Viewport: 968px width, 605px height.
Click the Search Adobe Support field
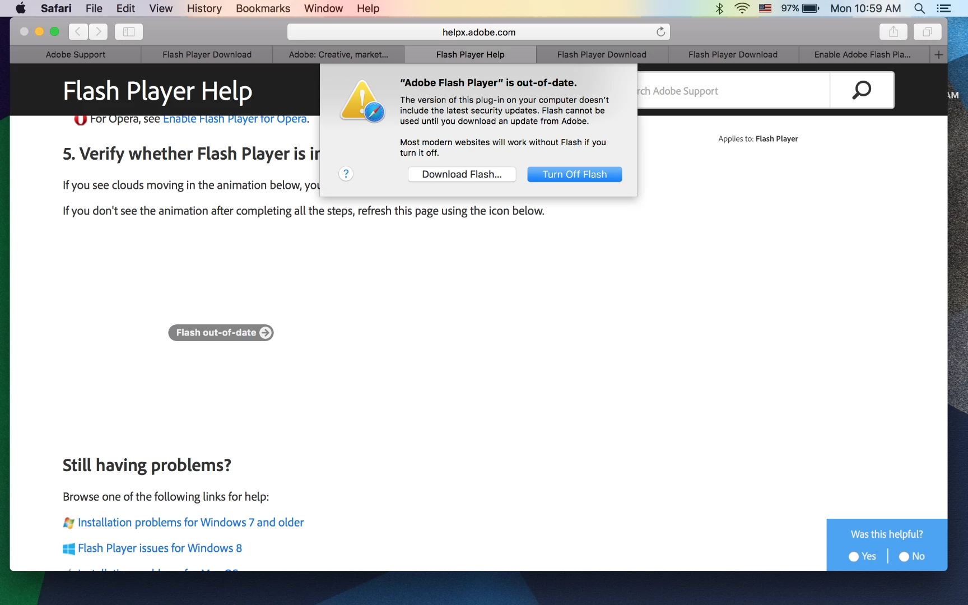(x=733, y=91)
